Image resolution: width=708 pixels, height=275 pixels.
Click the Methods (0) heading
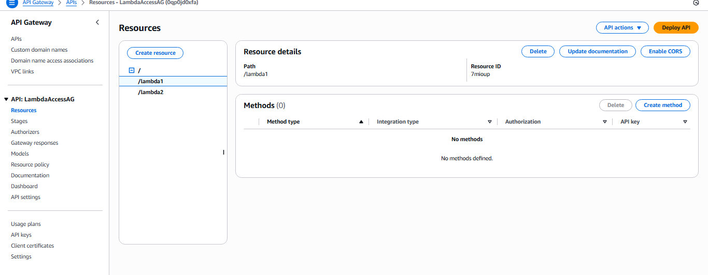(264, 105)
